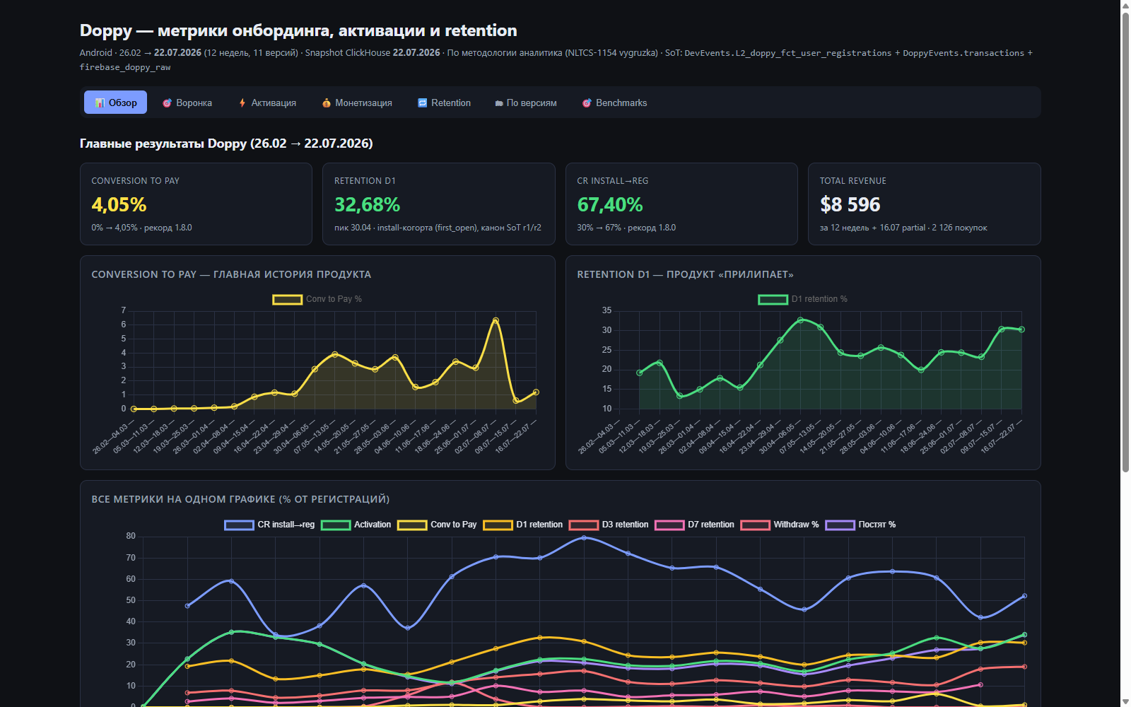
Task: Click the 'firebase_doppy_raw' source text
Action: tap(125, 67)
